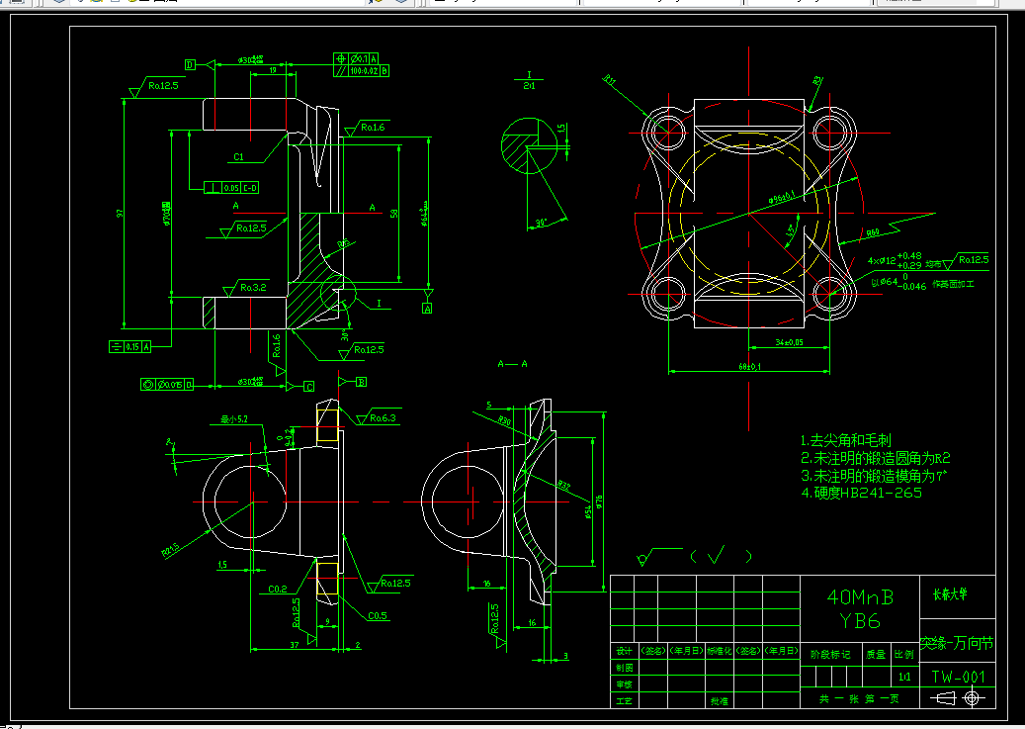1025x729 pixels.
Task: Select the 37 length dimension
Action: (x=295, y=645)
